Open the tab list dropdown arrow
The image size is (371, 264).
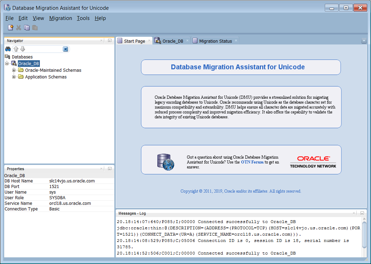coord(364,41)
